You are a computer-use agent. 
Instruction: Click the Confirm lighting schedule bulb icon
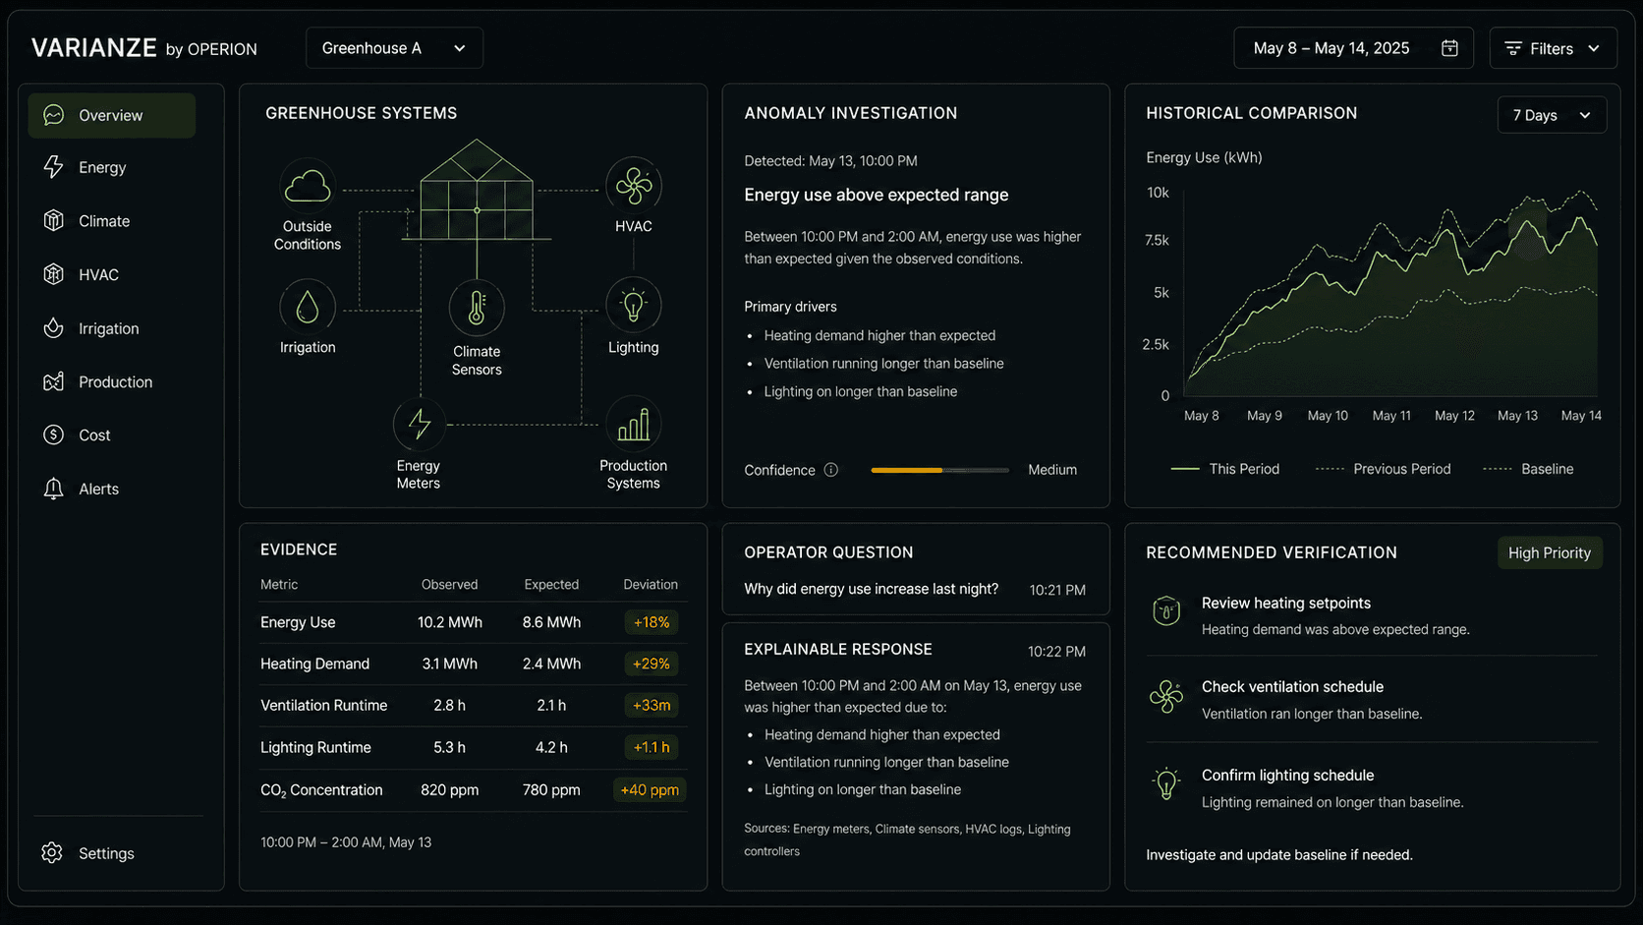pos(1166,784)
